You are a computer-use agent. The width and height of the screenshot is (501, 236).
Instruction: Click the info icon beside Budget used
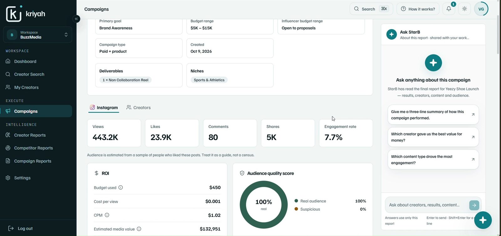pyautogui.click(x=121, y=187)
